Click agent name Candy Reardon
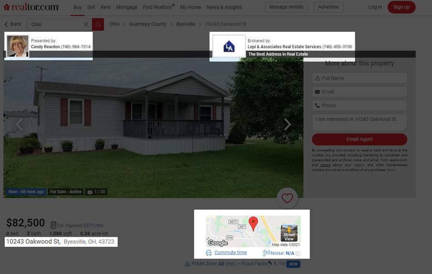The width and height of the screenshot is (432, 274). (x=45, y=46)
